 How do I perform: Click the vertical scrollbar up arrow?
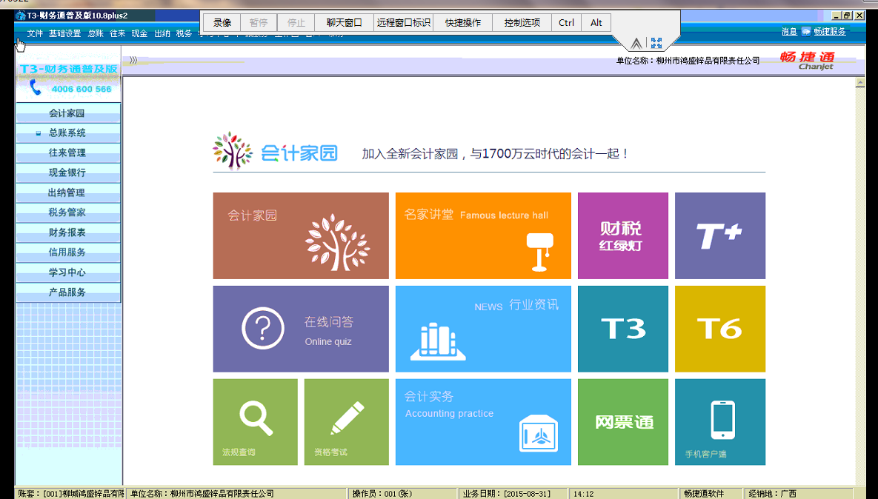point(860,83)
